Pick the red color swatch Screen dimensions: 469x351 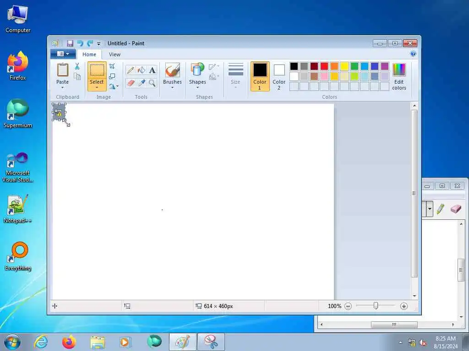324,66
